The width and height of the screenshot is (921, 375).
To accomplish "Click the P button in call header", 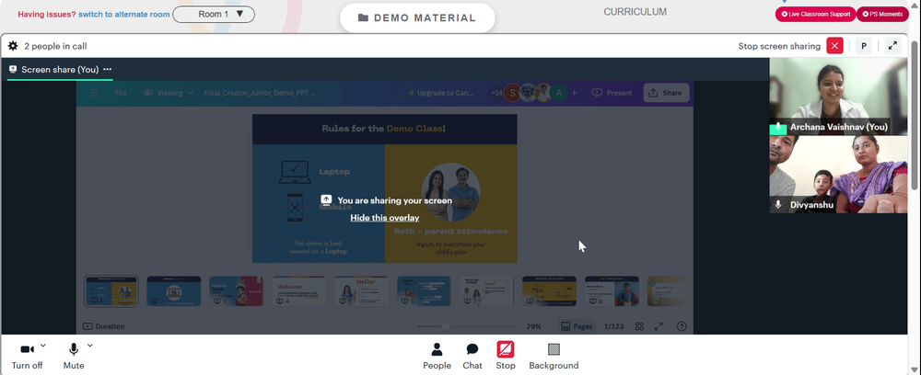I will point(864,46).
